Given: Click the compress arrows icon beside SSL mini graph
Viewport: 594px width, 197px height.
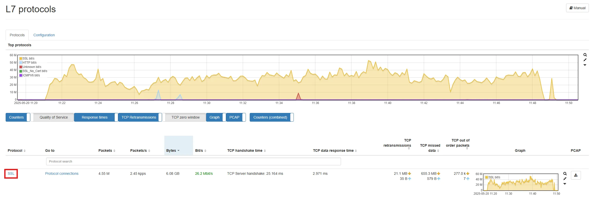Looking at the screenshot, I should tap(565, 179).
